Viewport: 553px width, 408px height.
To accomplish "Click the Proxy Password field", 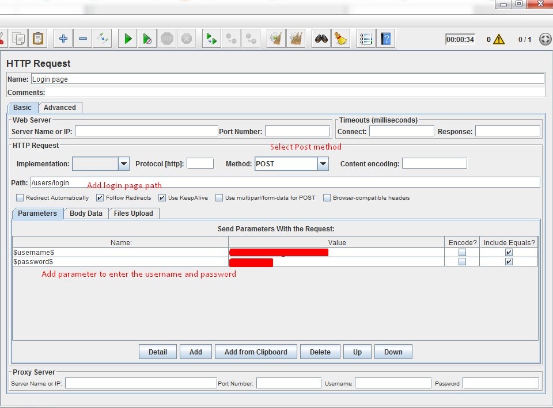I will [501, 383].
